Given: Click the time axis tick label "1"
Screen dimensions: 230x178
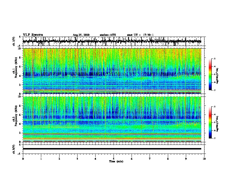Looking at the screenshot, I should (41, 159).
